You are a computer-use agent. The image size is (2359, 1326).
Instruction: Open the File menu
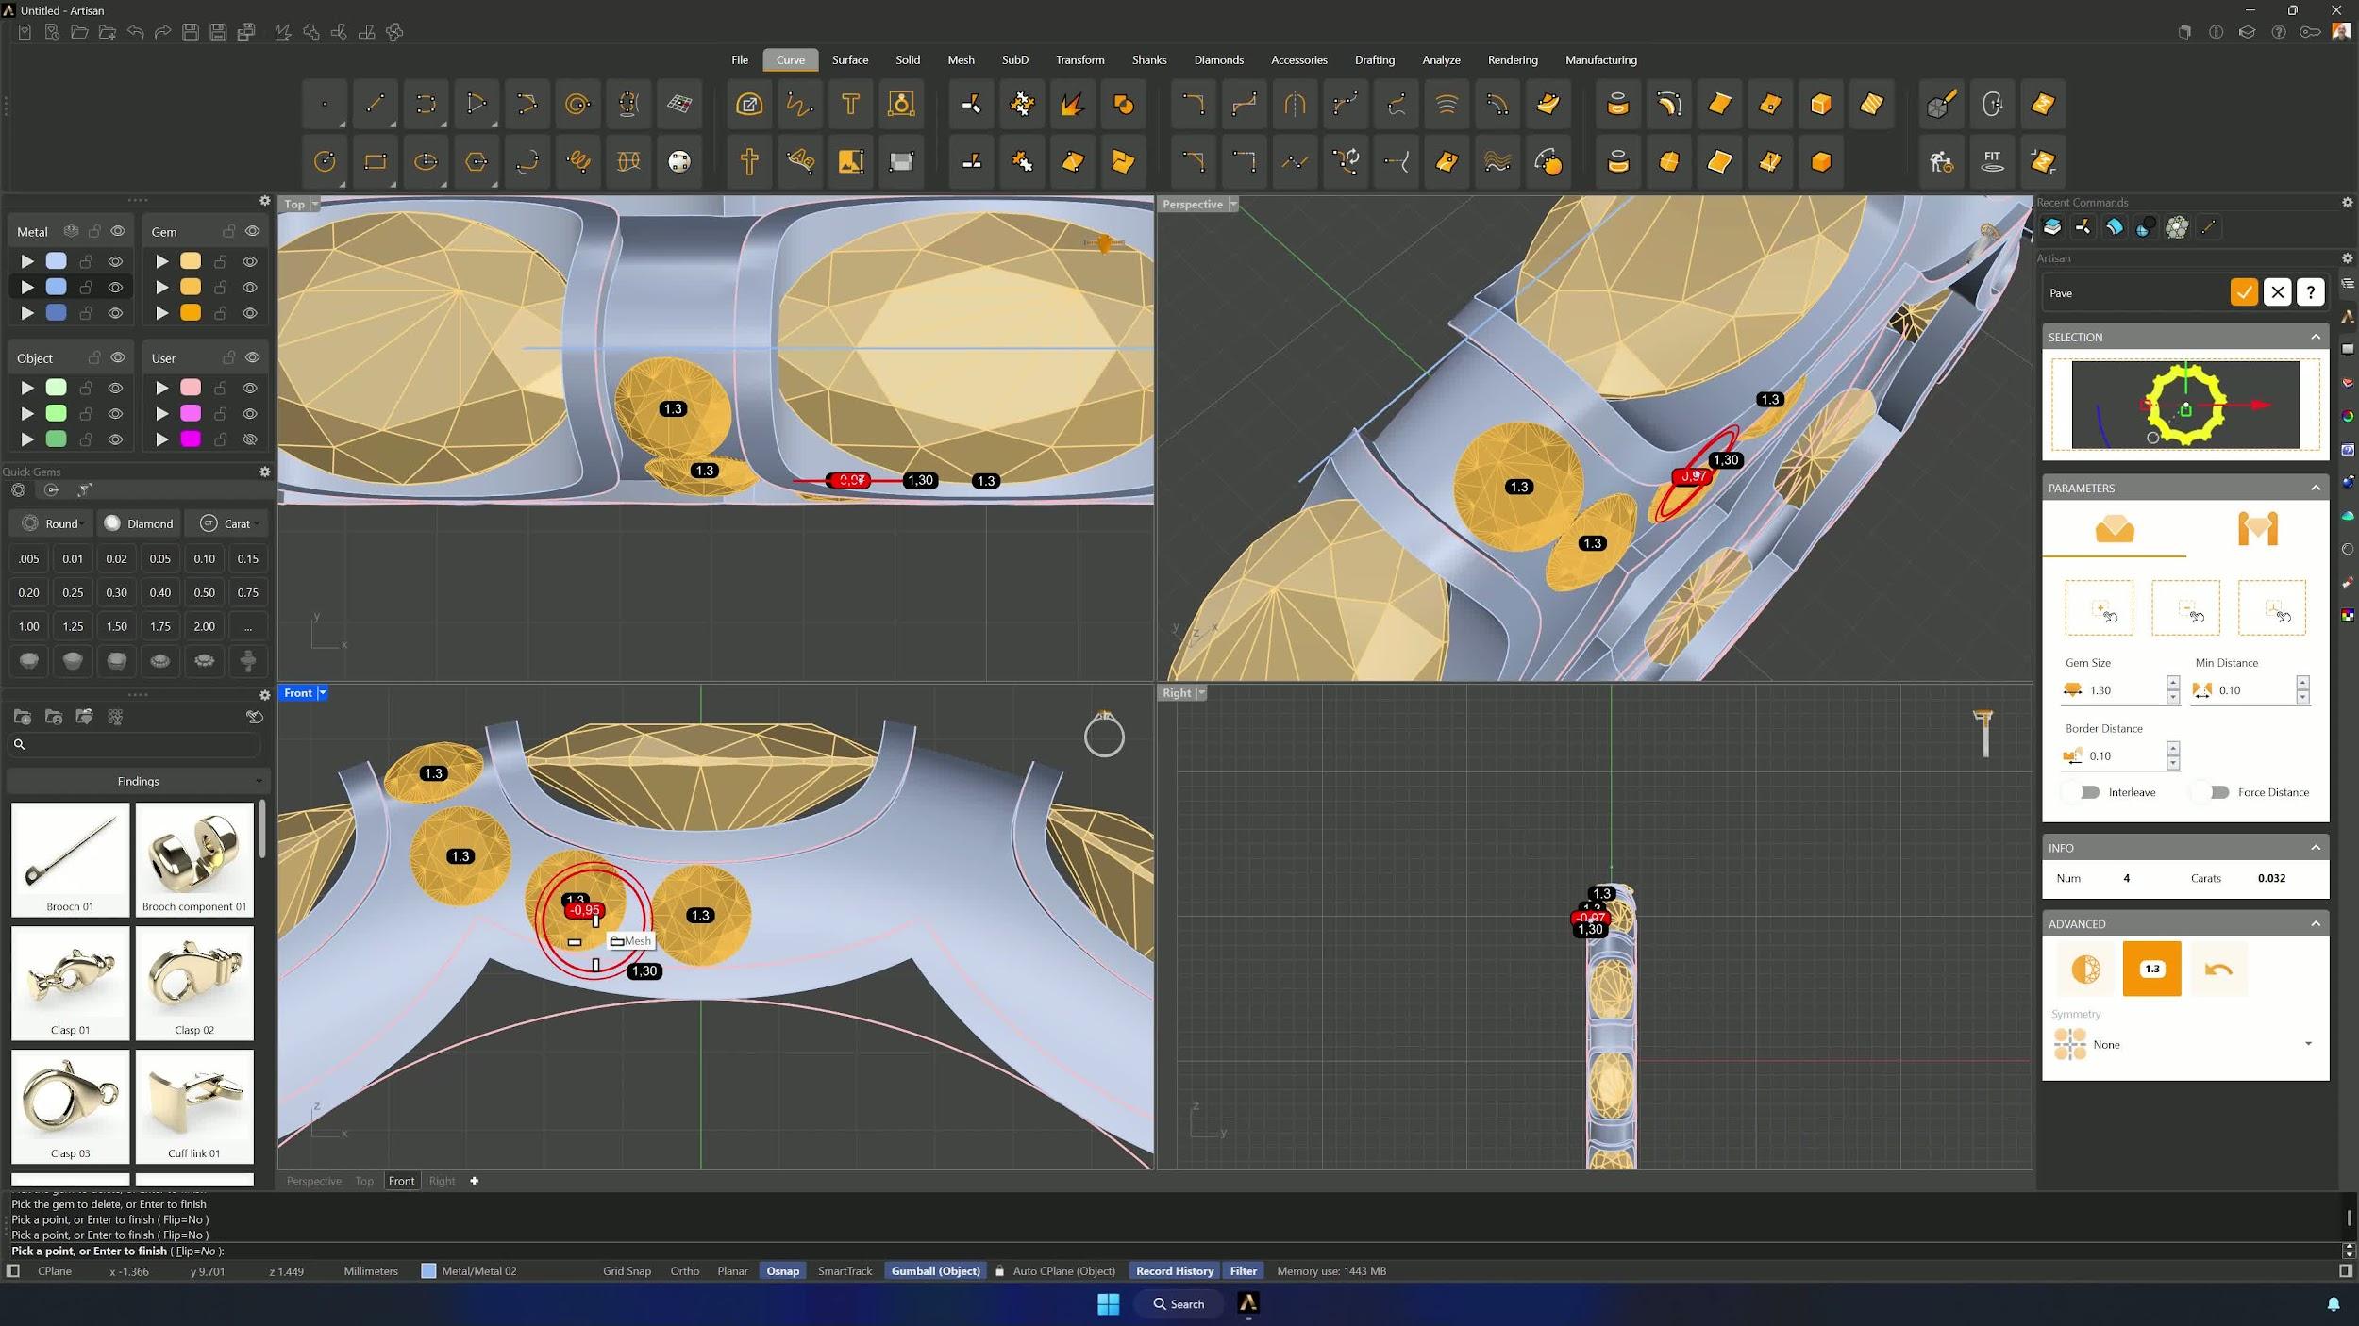tap(740, 59)
